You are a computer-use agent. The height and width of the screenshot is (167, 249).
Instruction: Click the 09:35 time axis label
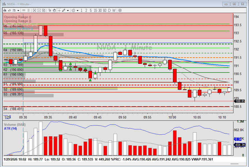tap(48, 117)
